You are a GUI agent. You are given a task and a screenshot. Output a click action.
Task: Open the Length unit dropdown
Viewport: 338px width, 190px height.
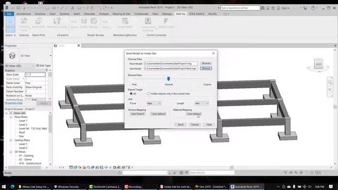pos(202,103)
